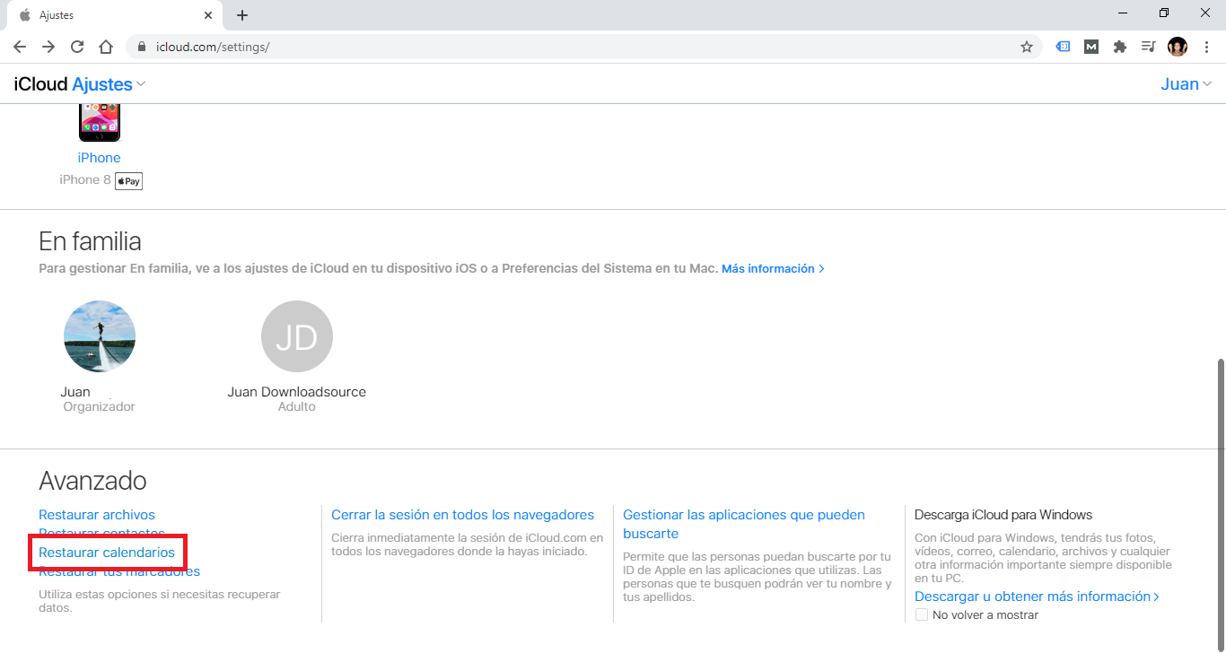
Task: Open the blue translate extension icon
Action: [x=1063, y=47]
